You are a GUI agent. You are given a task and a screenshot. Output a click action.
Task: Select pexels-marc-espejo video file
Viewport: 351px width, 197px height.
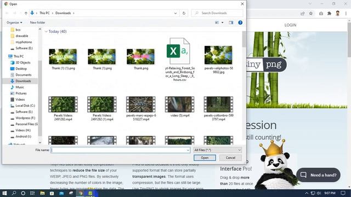pos(141,108)
